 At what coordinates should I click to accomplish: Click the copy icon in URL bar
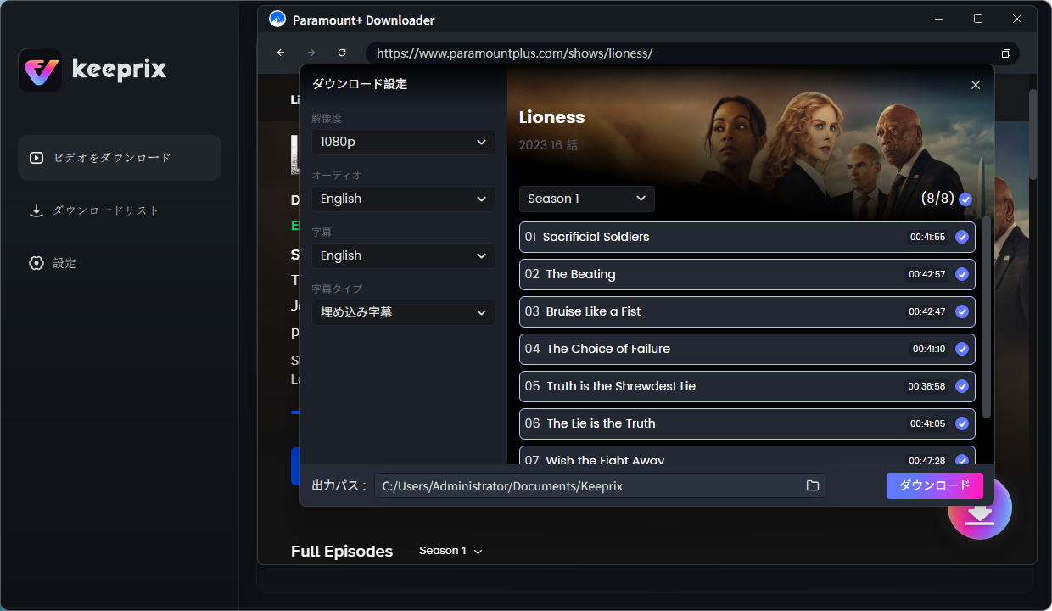click(x=1005, y=53)
